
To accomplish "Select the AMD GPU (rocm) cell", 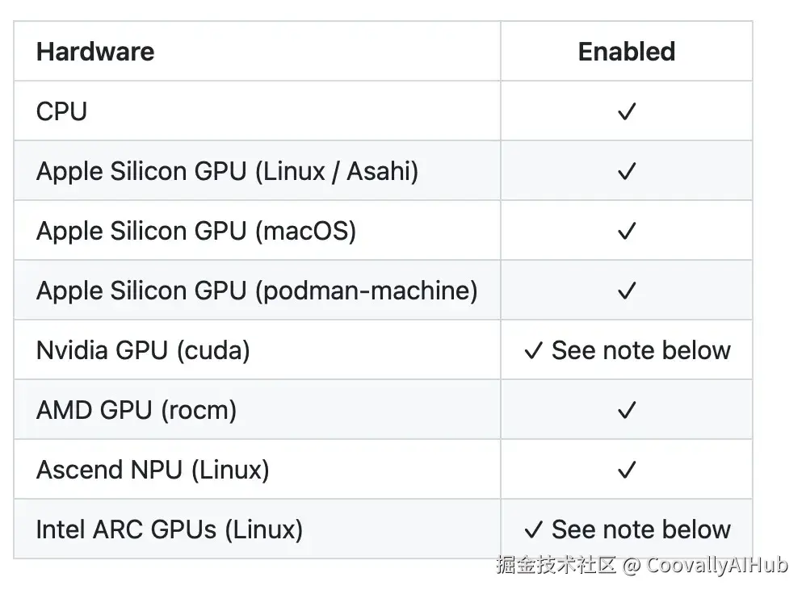I will click(x=136, y=410).
